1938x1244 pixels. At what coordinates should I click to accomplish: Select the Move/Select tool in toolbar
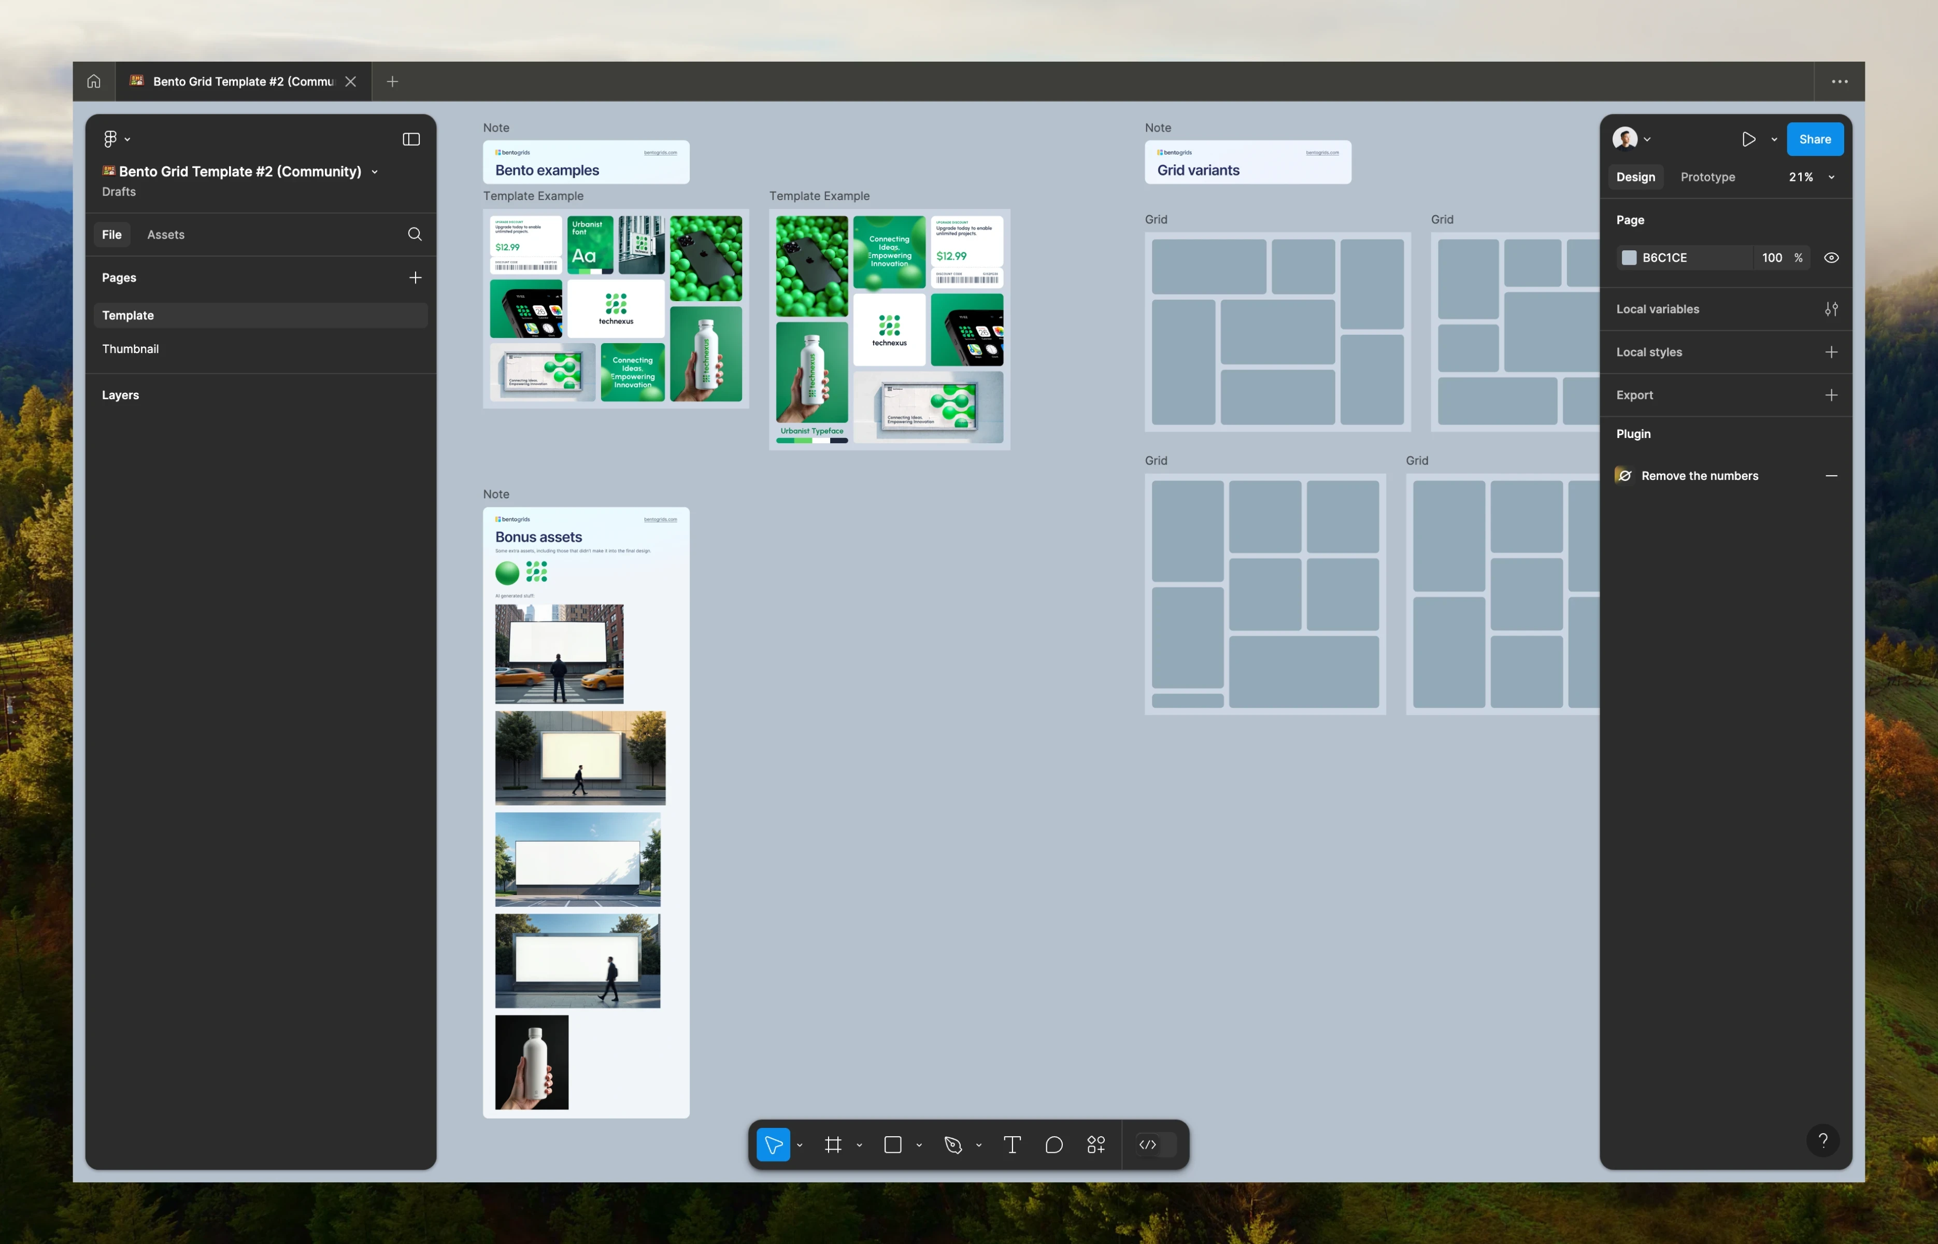776,1143
